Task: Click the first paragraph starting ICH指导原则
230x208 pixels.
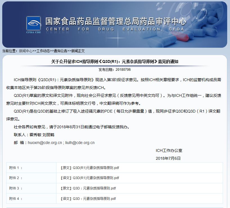Action: click(114, 84)
